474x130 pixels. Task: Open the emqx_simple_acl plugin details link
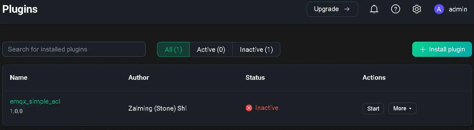coord(35,101)
